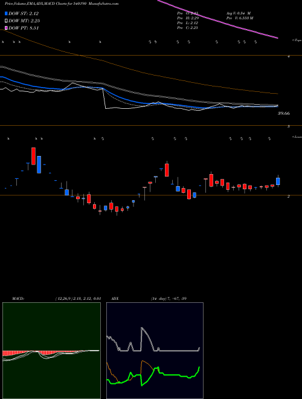The image size is (302, 399).
Task: Open the dark blue ADX chart panel
Action: 155,351
